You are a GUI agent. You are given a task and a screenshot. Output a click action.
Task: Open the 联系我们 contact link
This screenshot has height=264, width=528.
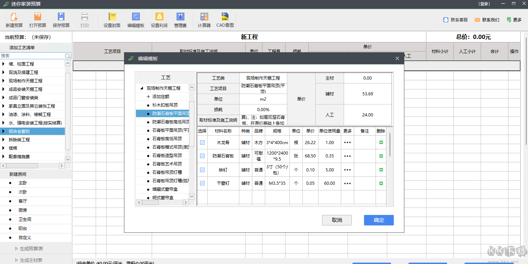(x=487, y=20)
